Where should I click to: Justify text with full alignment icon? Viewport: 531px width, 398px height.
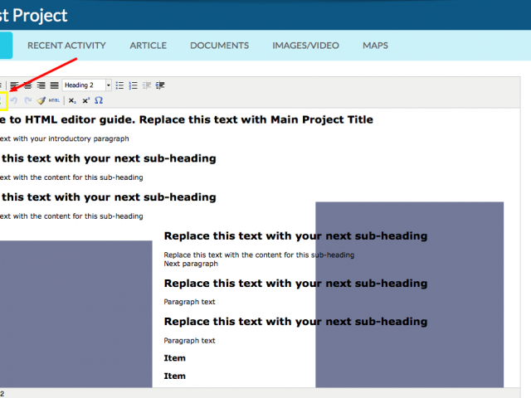tap(55, 85)
